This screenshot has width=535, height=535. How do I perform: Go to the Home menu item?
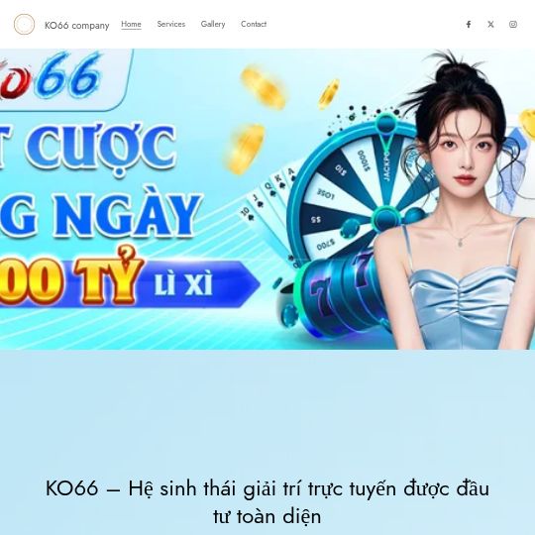pos(131,24)
